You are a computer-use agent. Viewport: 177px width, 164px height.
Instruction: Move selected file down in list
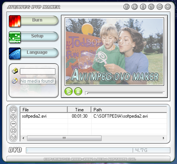pyautogui.click(x=13, y=137)
